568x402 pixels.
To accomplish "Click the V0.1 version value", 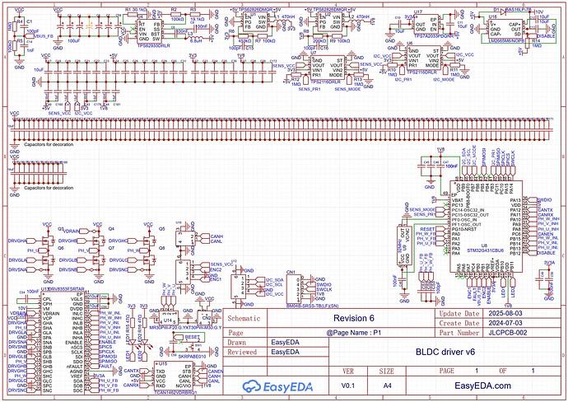I will [x=348, y=362].
